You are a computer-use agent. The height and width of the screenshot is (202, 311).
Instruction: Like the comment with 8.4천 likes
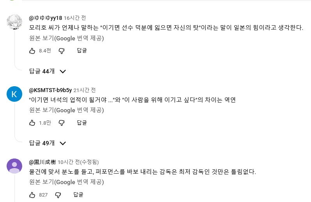click(32, 51)
